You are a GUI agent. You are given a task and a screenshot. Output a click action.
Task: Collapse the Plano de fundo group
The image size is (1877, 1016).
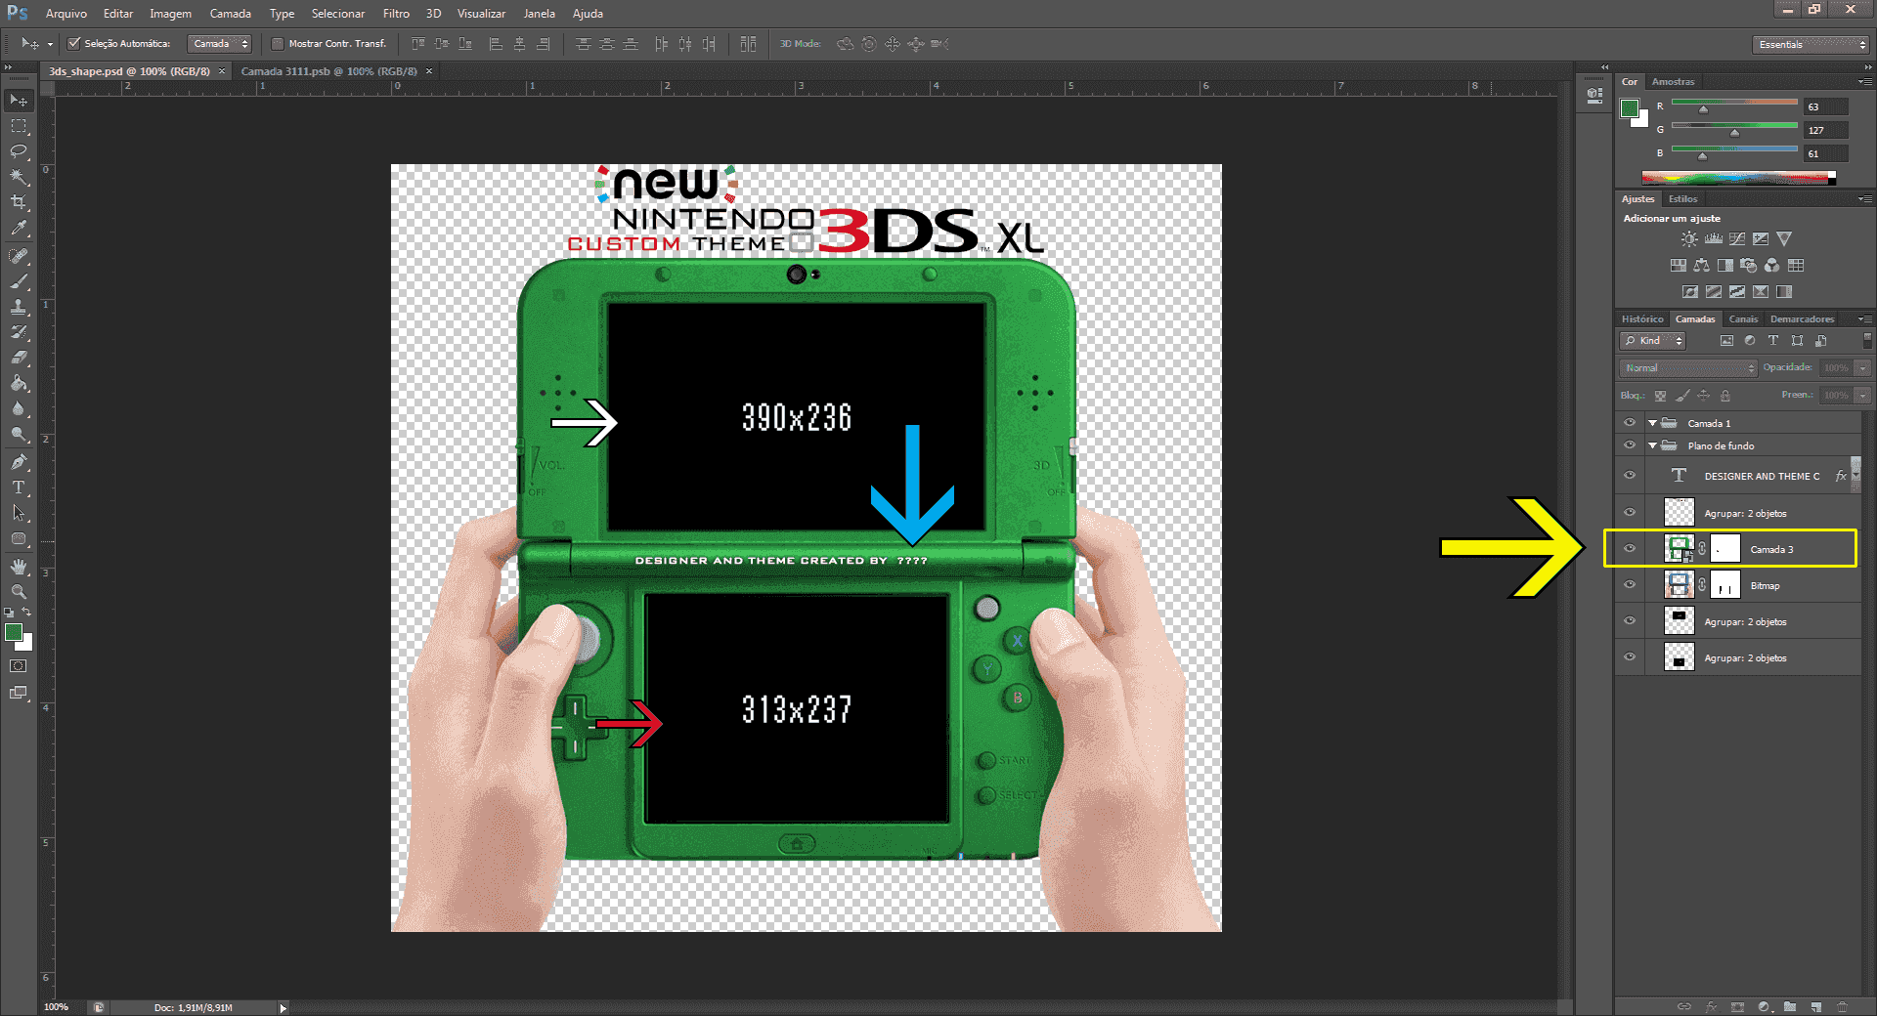point(1653,445)
